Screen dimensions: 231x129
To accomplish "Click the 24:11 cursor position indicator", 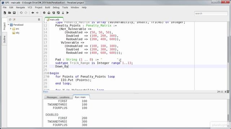I will click(x=220, y=92).
